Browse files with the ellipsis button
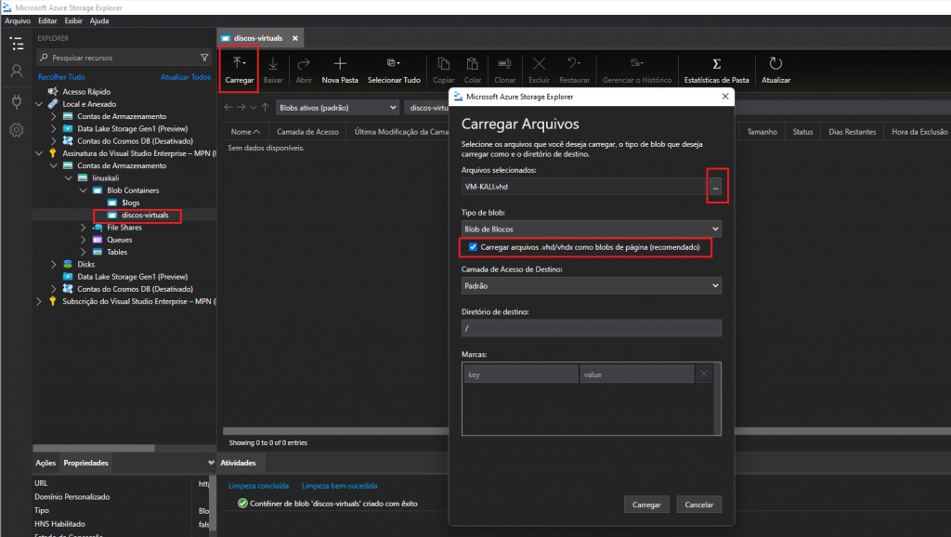Screen dimensions: 951x537 pyautogui.click(x=716, y=187)
